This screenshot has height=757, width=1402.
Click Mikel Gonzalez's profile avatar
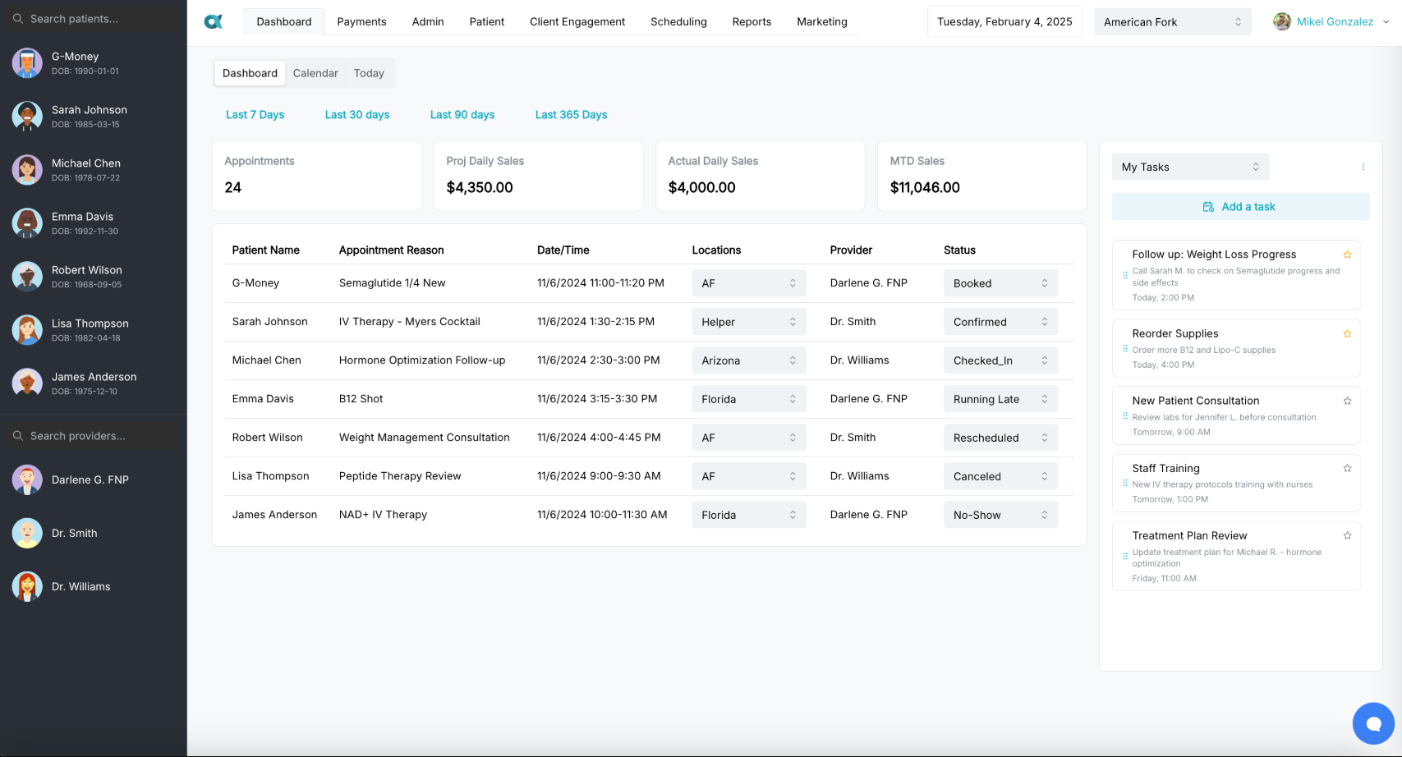pyautogui.click(x=1281, y=21)
